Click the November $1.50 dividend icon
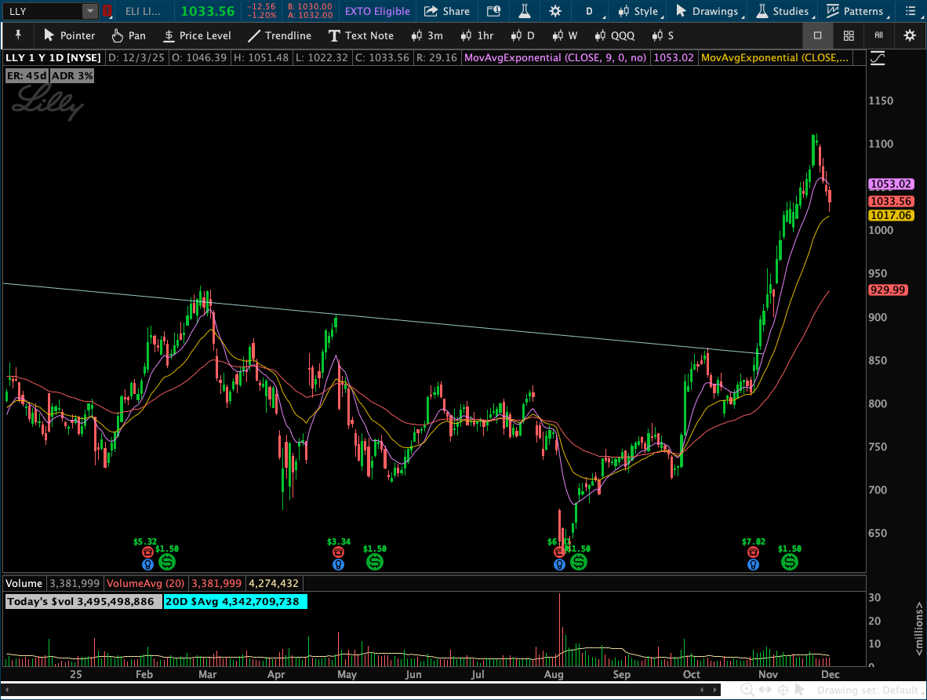Screen dimensions: 927x700 click(x=790, y=562)
